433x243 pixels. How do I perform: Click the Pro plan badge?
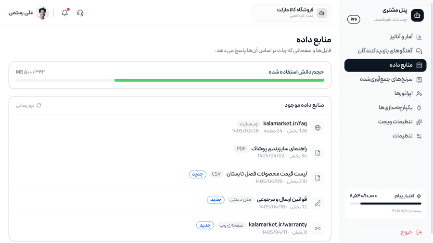(354, 19)
